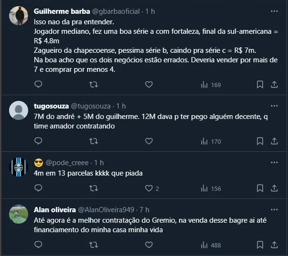The width and height of the screenshot is (288, 256).
Task: Click Guilherme barba's profile avatar
Action: 19,16
